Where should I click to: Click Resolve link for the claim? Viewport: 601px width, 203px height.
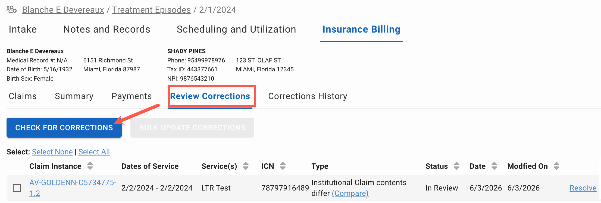coord(583,188)
